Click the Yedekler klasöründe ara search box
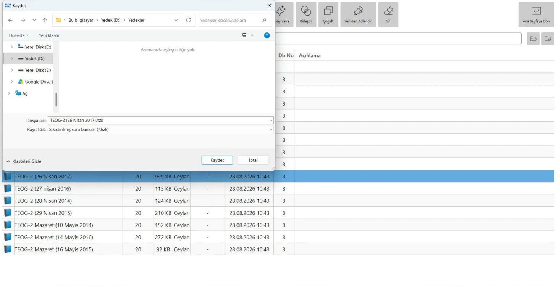The image size is (556, 286). coord(235,20)
